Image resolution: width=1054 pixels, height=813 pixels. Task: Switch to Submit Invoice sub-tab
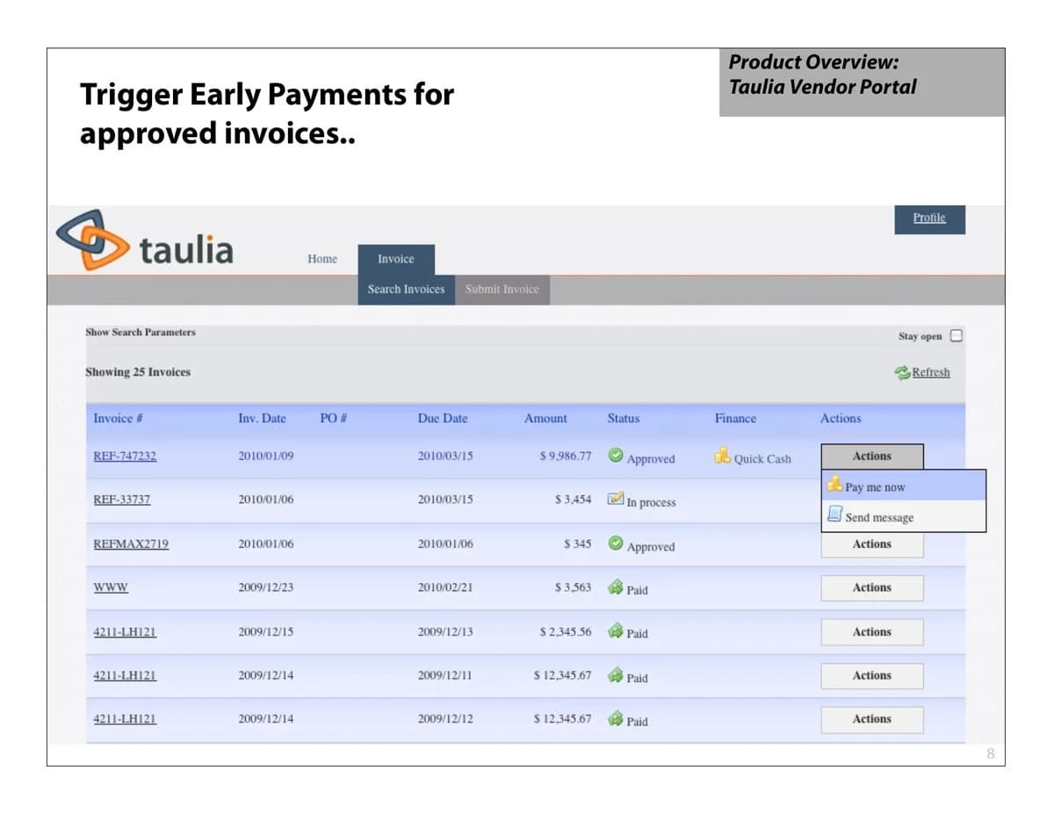tap(502, 289)
